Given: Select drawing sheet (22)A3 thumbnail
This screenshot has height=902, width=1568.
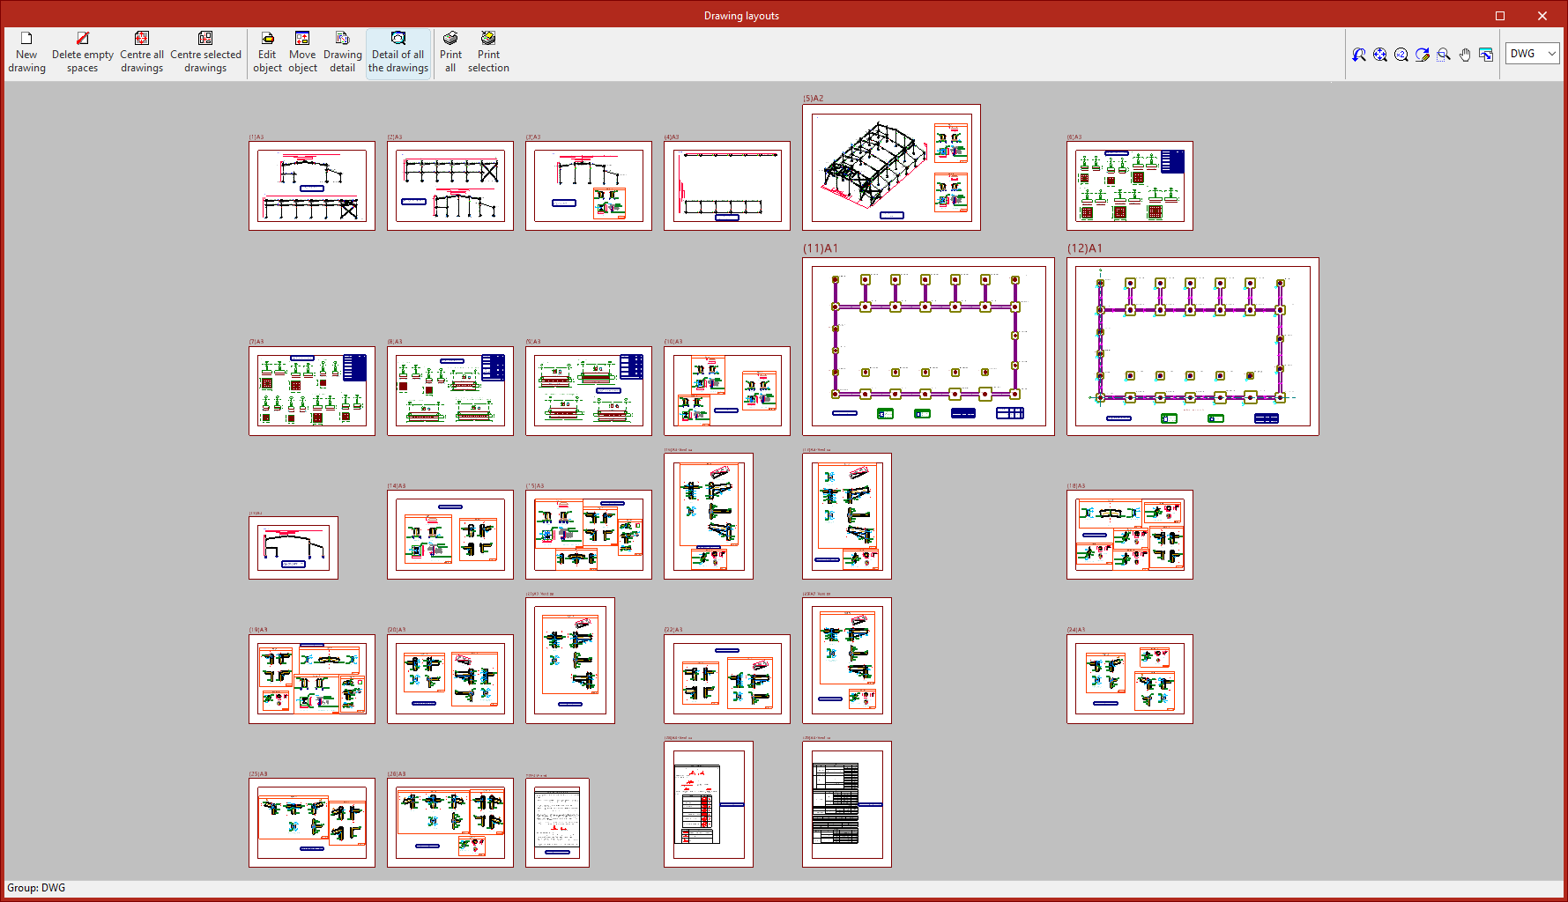Looking at the screenshot, I should (x=727, y=679).
